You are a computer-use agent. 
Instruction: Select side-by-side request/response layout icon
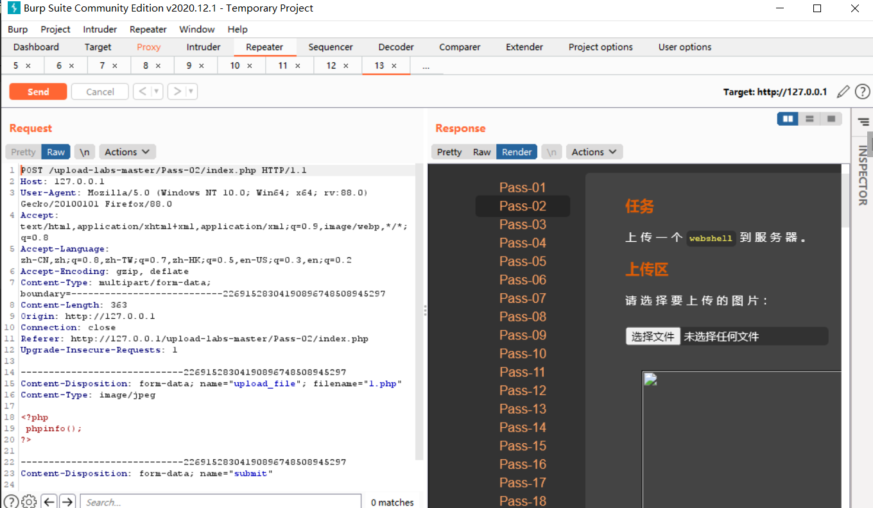[788, 119]
